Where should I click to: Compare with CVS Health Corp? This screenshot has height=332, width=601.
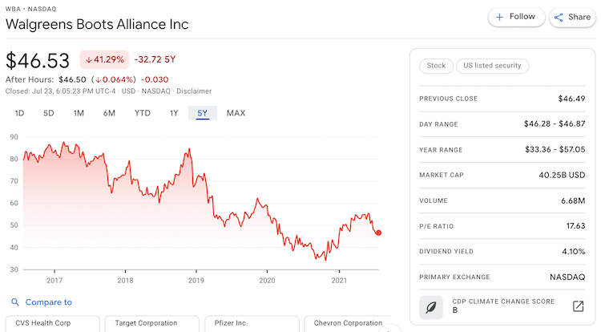click(51, 323)
